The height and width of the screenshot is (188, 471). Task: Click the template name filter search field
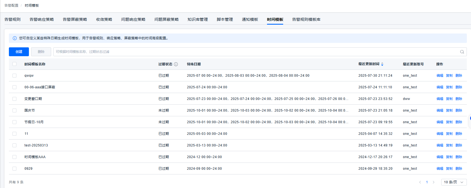click(256, 52)
